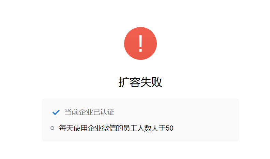Click the 每天使用 words after the bullet
Image resolution: width=270 pixels, height=159 pixels.
(x=73, y=128)
